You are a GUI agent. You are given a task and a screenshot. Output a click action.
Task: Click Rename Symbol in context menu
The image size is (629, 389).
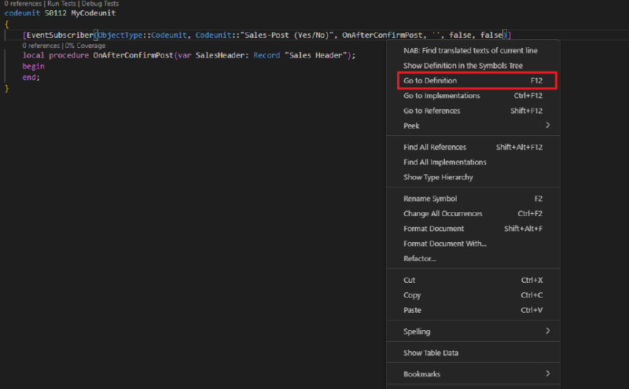point(430,199)
